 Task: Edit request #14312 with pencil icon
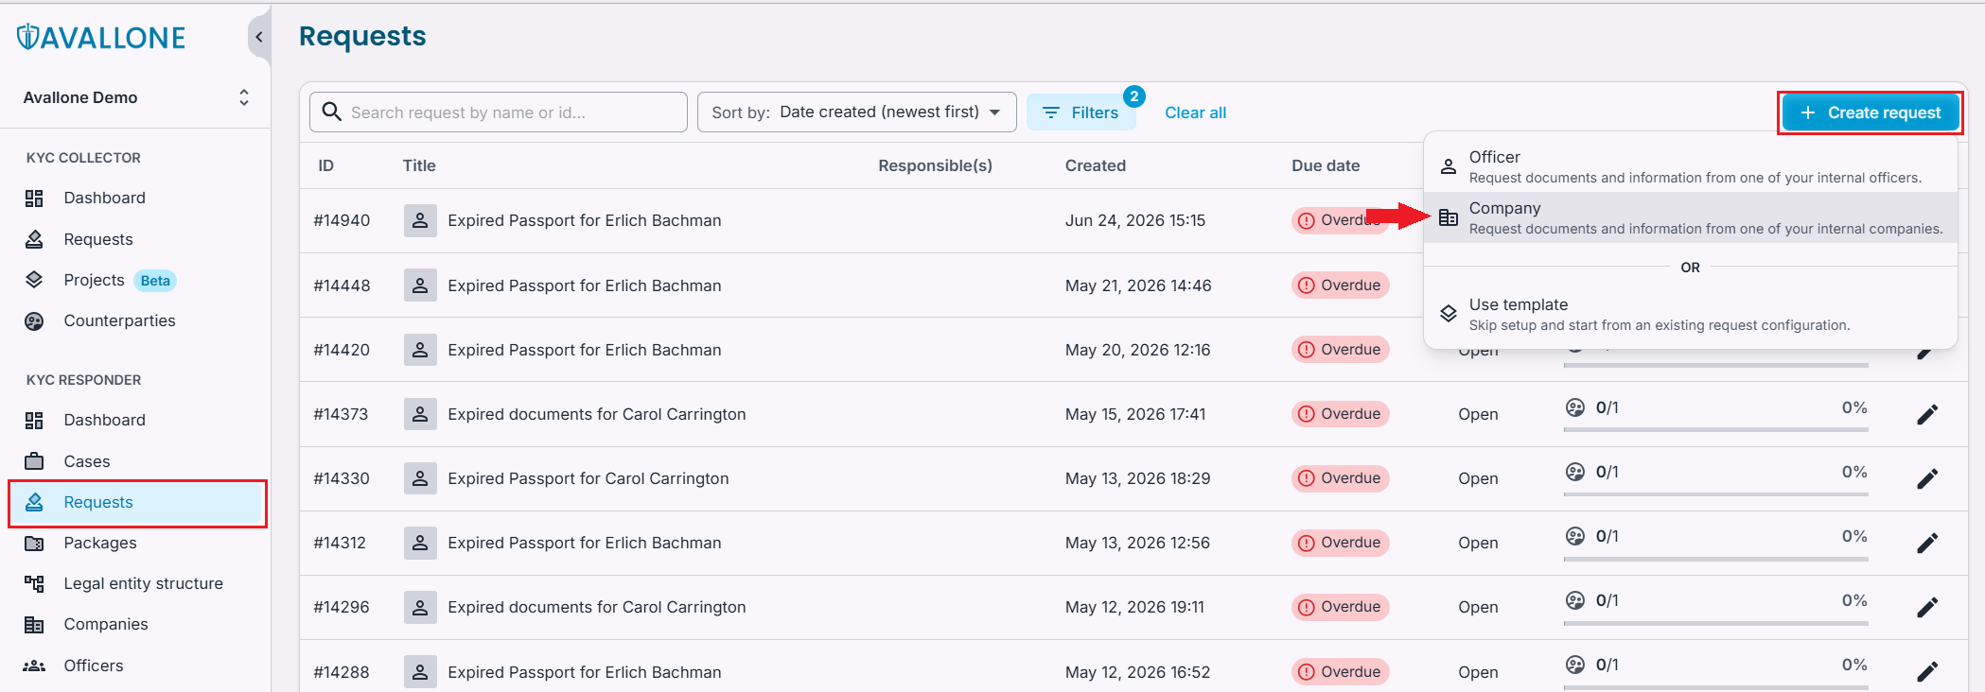coord(1927,543)
